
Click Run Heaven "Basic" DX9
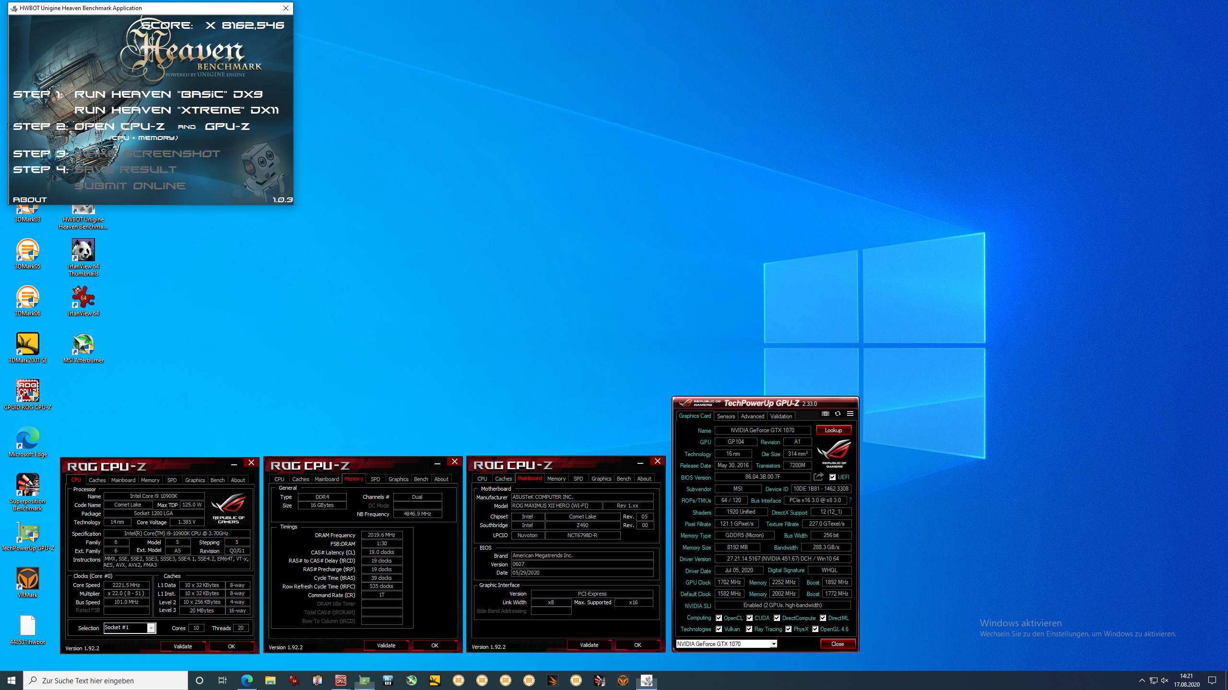coord(169,94)
